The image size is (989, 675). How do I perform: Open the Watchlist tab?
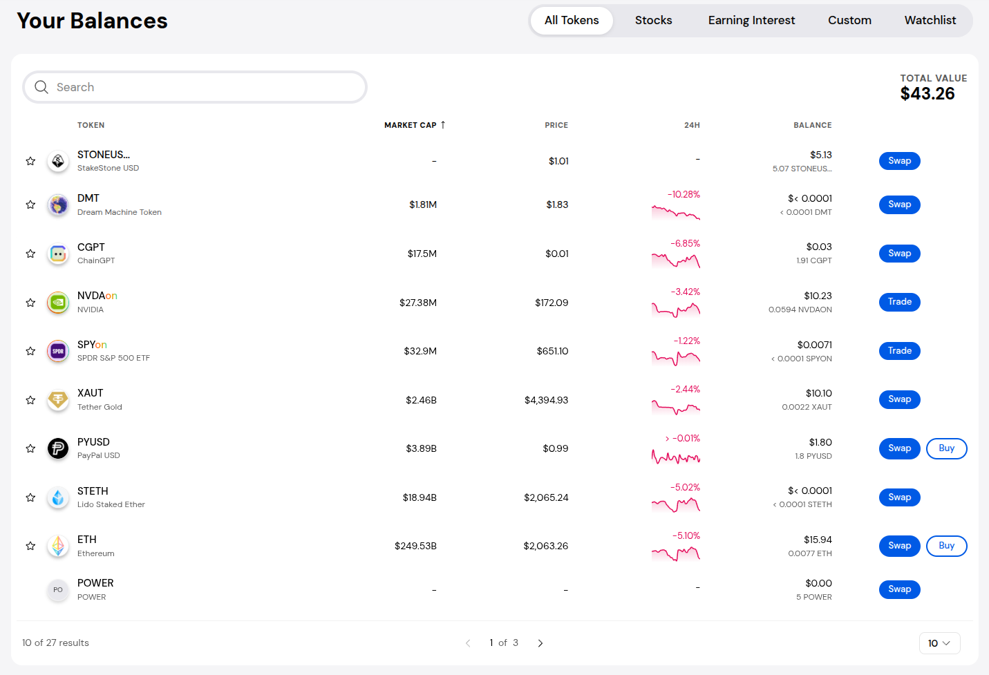click(930, 21)
